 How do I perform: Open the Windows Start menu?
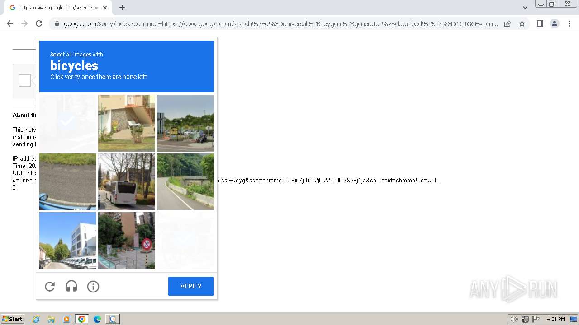coord(13,319)
